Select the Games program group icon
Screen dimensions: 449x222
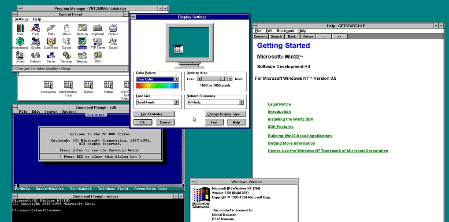click(x=88, y=86)
